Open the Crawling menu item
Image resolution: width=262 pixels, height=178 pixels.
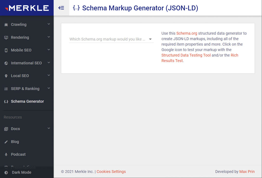27,24
